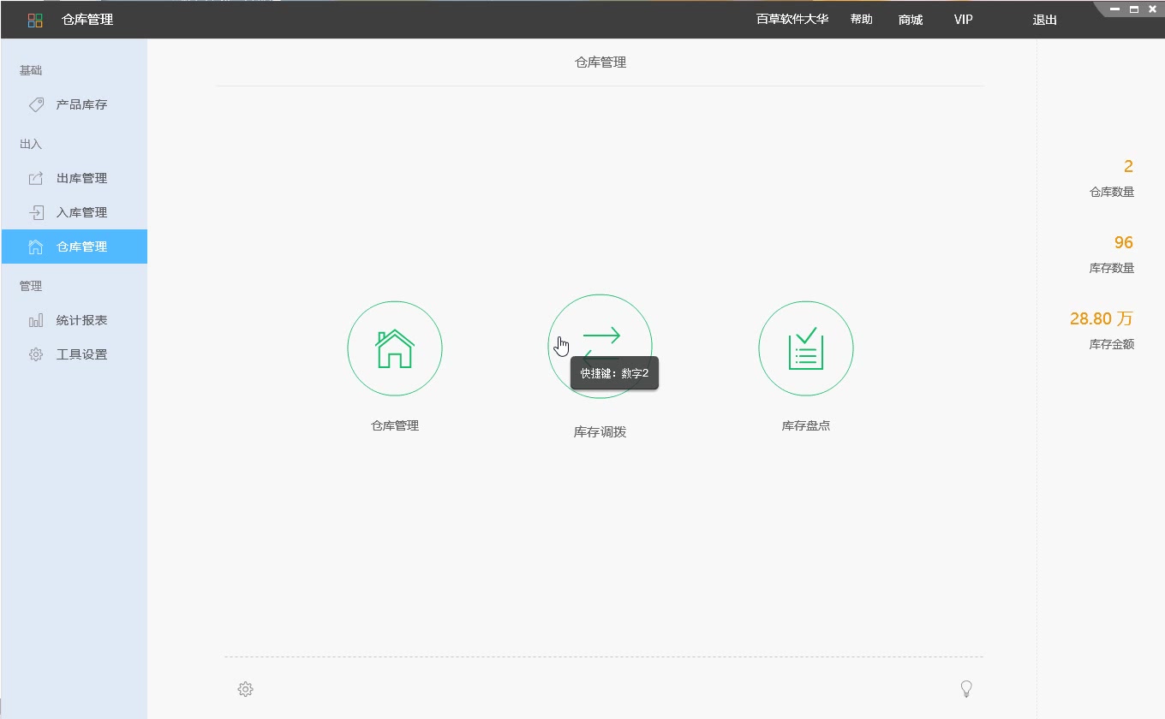The width and height of the screenshot is (1165, 719).
Task: Click the 百草软件大华 account link
Action: [792, 19]
